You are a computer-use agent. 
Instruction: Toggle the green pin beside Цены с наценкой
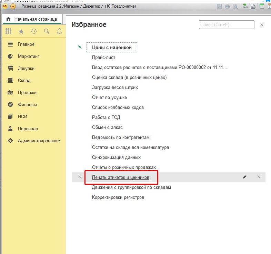coord(80,47)
